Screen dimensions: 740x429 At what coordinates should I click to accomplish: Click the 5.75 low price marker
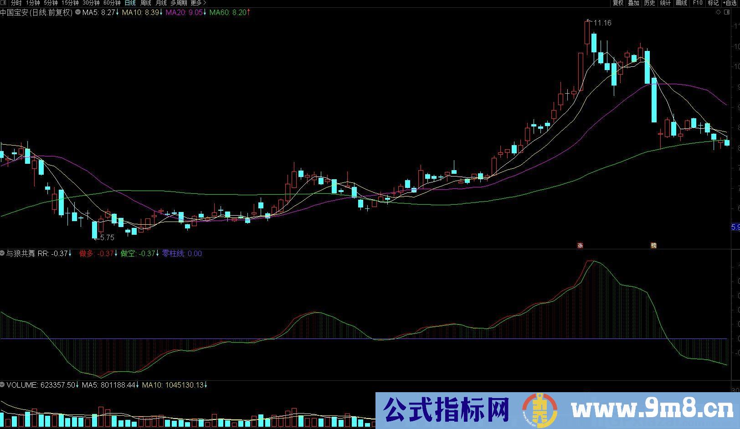tap(107, 237)
